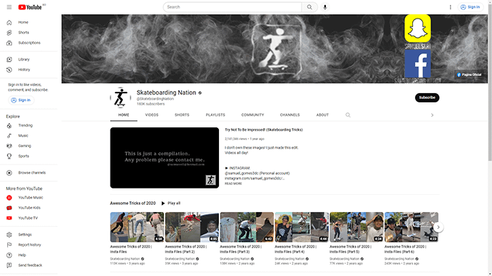Open Pagina Oficial Facebook link in banner
The image size is (492, 276).
coord(469,75)
